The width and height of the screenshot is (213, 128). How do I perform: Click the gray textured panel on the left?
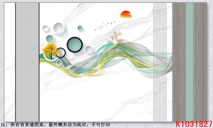click(27, 62)
